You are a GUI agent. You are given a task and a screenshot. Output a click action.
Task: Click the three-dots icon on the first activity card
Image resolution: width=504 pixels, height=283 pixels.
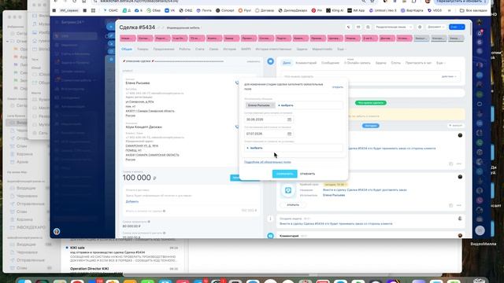coord(459,164)
